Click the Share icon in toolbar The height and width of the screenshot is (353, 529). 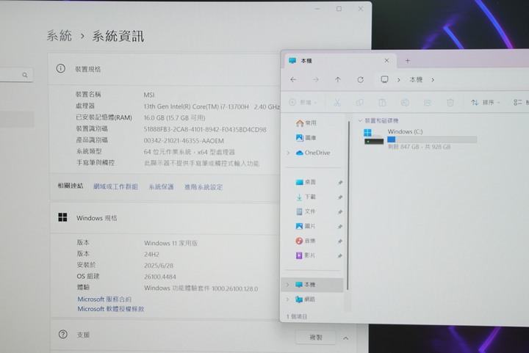coord(427,103)
